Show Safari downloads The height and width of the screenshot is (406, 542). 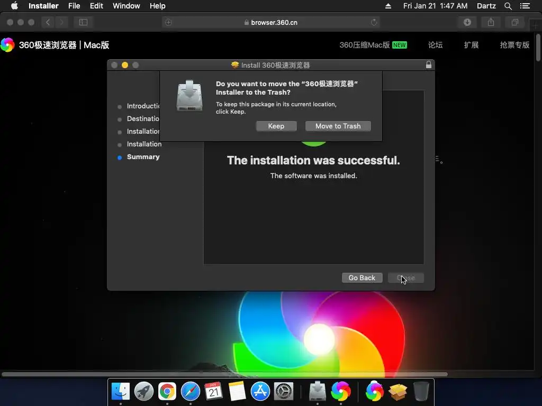(467, 22)
